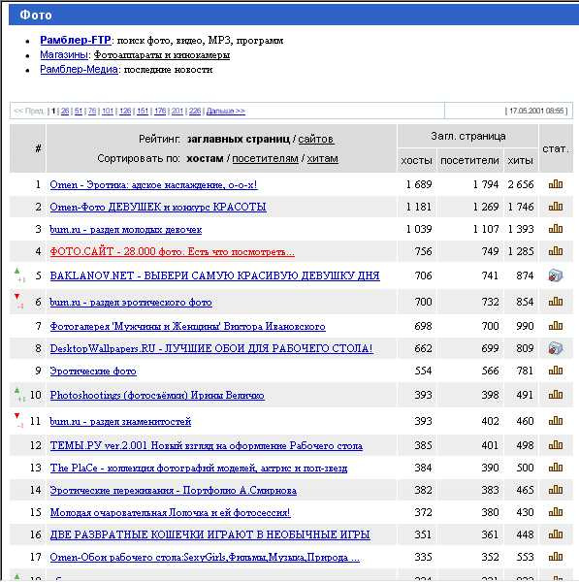This screenshot has width=579, height=582.
Task: Open statistics bar-chart icon for row 1
Action: point(556,184)
